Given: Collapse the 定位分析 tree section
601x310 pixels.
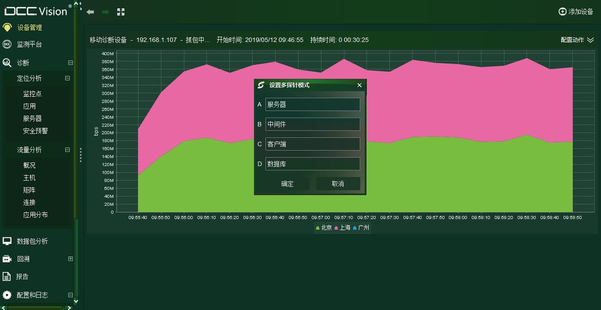Looking at the screenshot, I should (x=67, y=78).
